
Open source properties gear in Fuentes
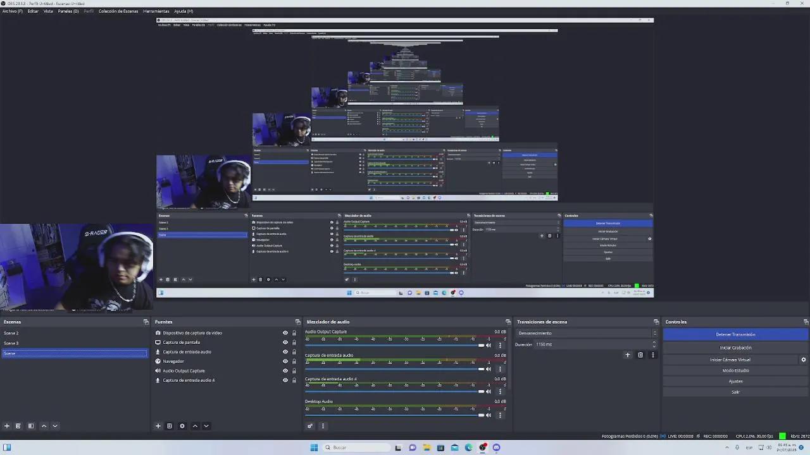(x=182, y=426)
